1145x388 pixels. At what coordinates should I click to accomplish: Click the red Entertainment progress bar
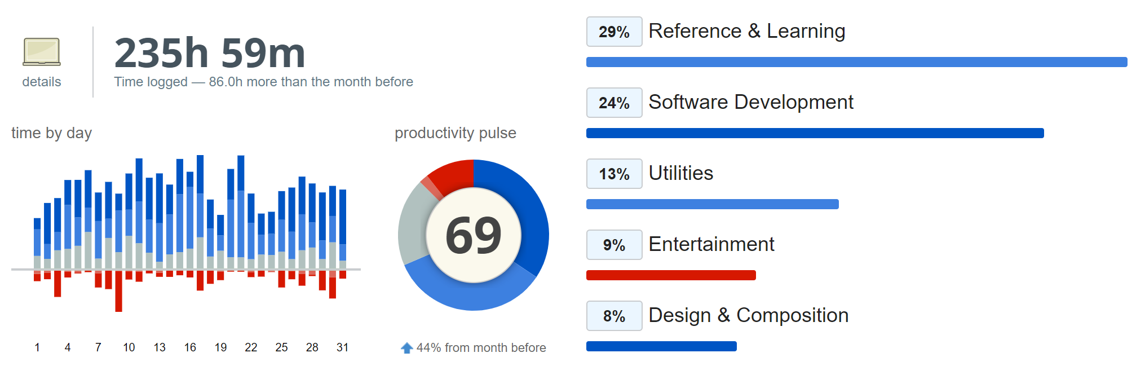(671, 275)
